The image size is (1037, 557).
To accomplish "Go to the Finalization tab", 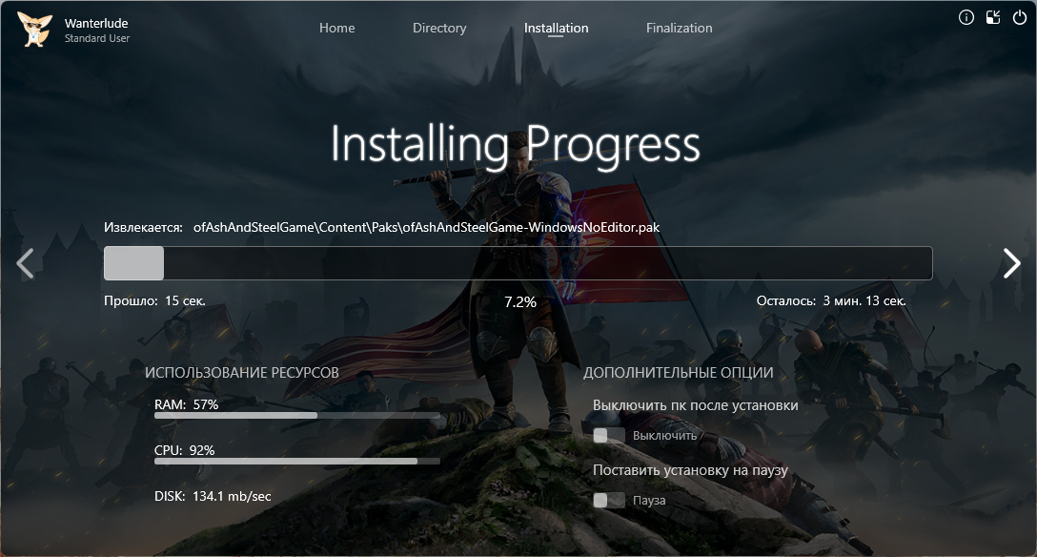I will [x=679, y=28].
